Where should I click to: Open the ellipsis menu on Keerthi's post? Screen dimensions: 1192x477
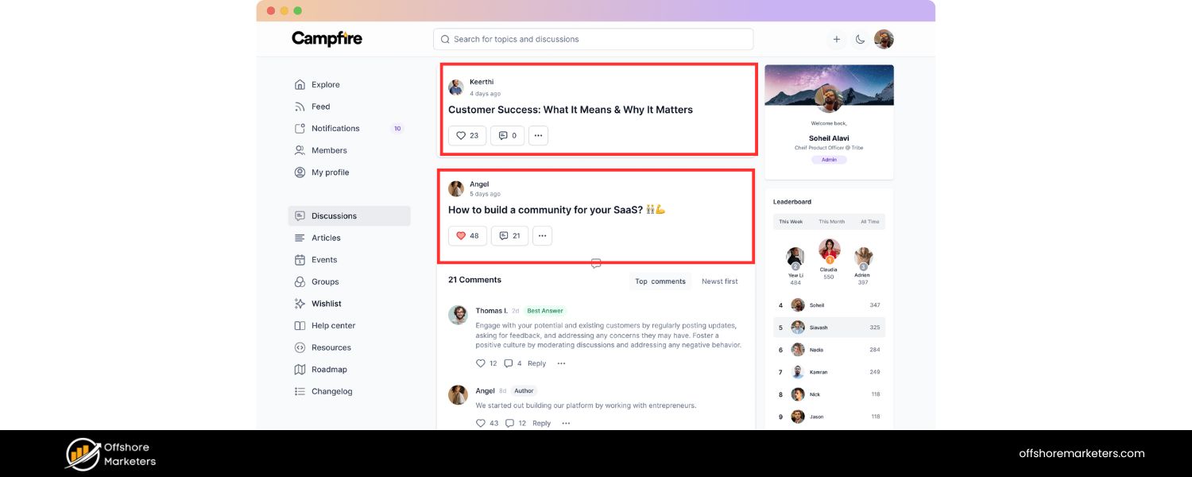[x=538, y=135]
